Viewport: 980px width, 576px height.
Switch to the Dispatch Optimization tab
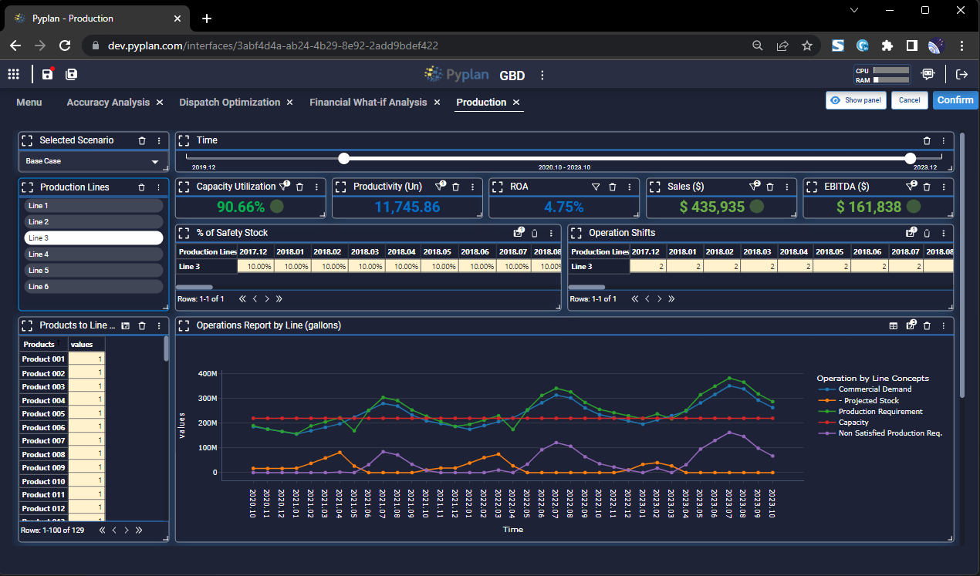tap(229, 102)
